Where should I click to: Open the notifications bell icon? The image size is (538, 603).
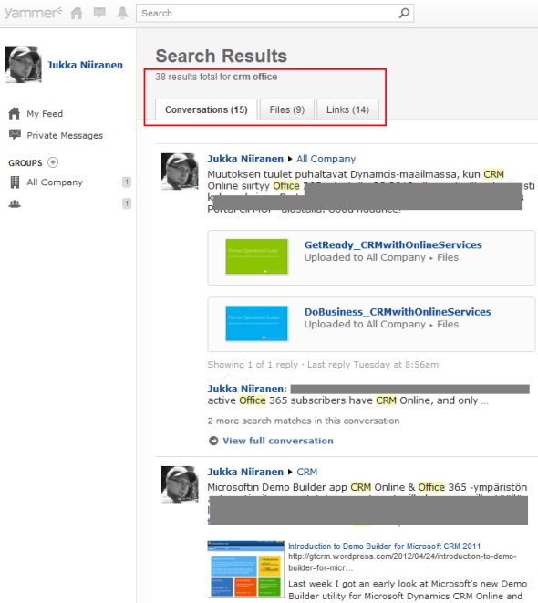tap(122, 13)
